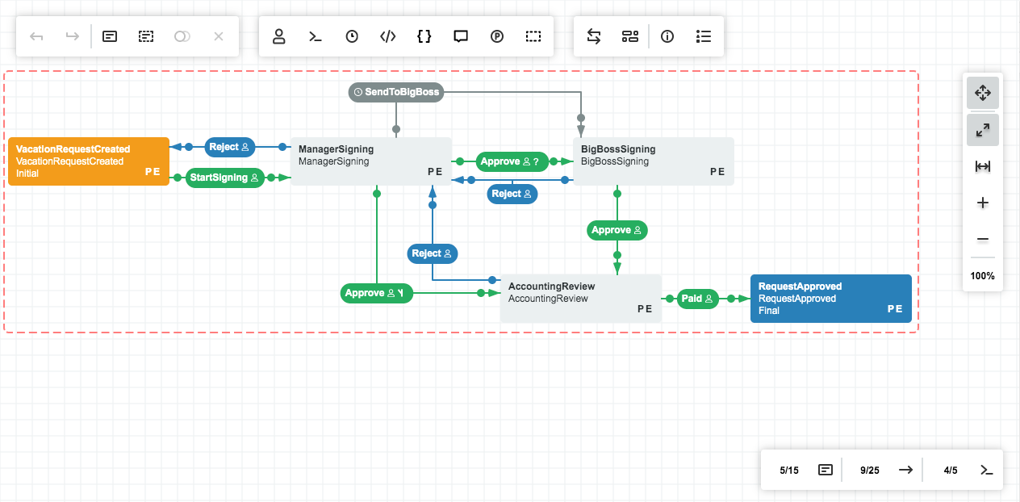
Task: Select the AccountingReview activity node
Action: tap(581, 299)
